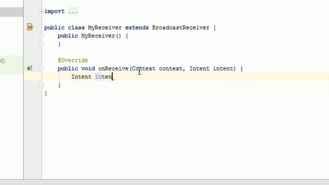Expand the folded import section

pos(42,11)
